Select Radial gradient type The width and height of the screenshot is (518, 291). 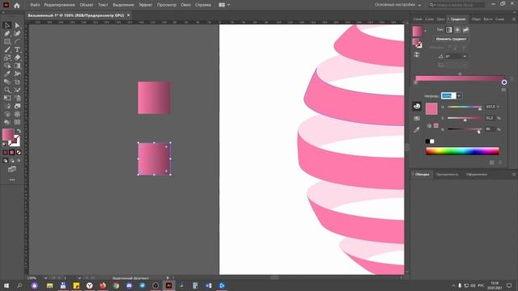[x=457, y=30]
